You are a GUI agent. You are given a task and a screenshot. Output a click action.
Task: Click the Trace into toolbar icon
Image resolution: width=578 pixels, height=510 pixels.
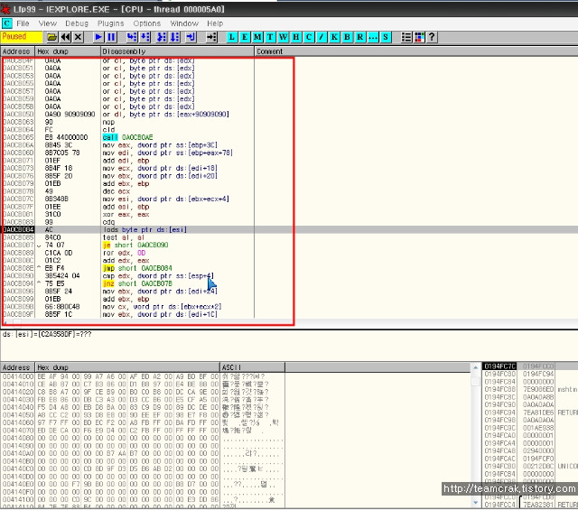[162, 37]
